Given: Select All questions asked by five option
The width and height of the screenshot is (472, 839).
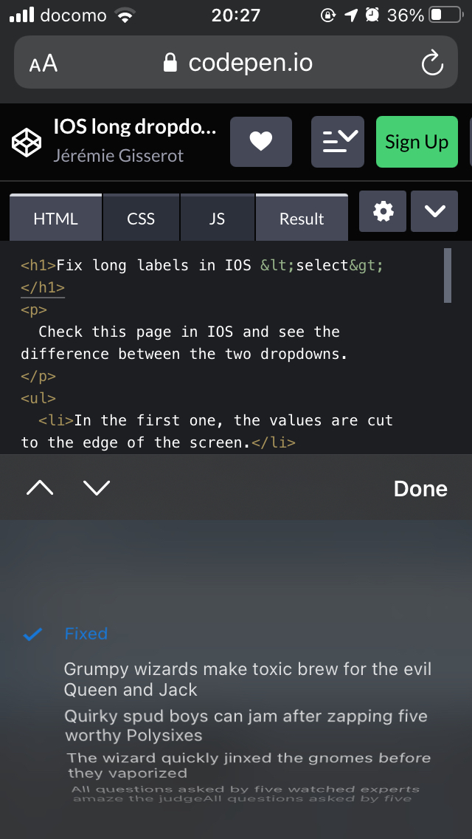Looking at the screenshot, I should [246, 793].
